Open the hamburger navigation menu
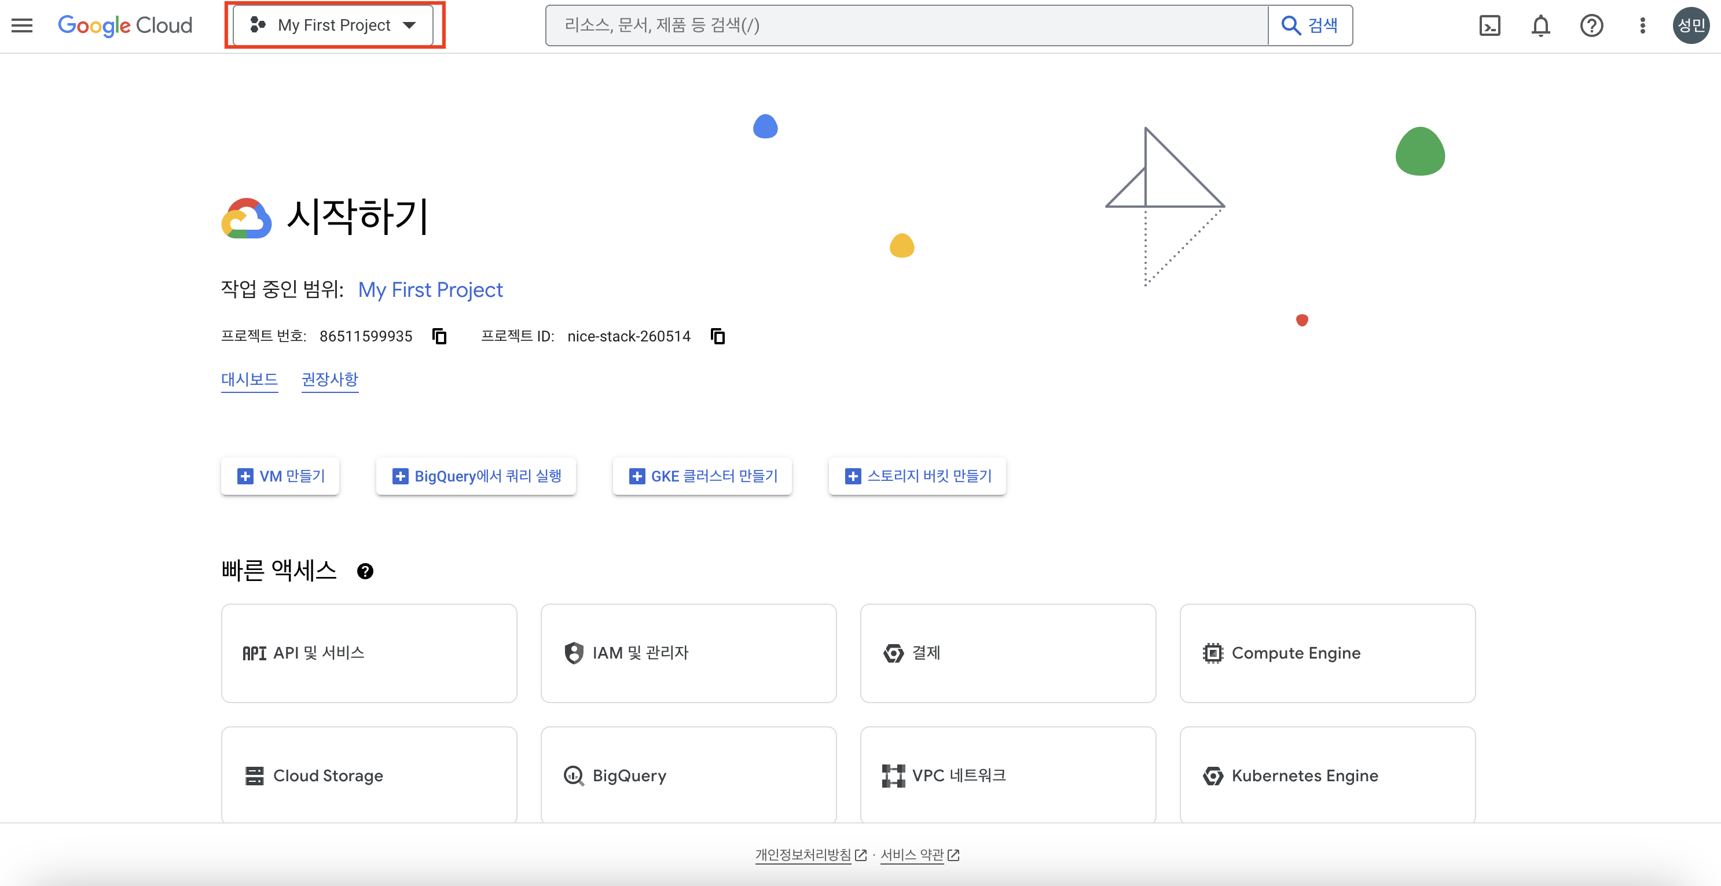1721x886 pixels. point(22,25)
